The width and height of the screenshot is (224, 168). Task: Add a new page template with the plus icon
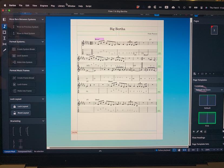pos(194,131)
